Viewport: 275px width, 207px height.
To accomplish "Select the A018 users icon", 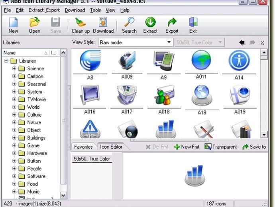I will [x=164, y=95].
